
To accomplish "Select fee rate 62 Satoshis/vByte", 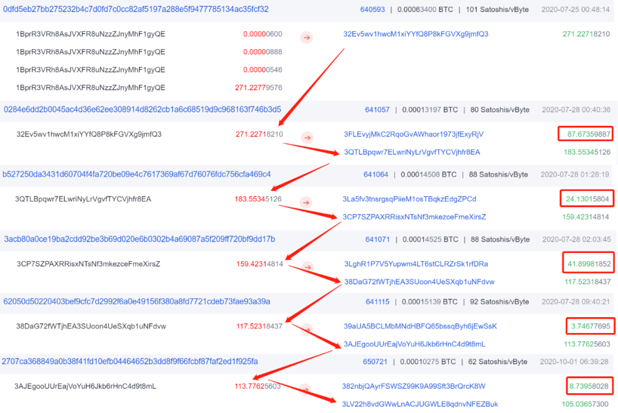I will coord(498,362).
